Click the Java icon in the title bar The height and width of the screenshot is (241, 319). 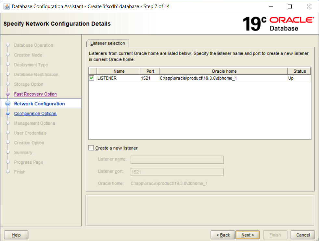(6, 6)
